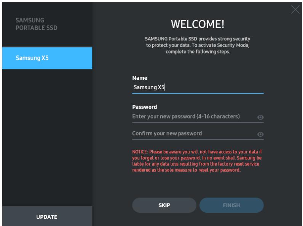
Task: Click the red NOTICE warning text
Action: pos(197,161)
